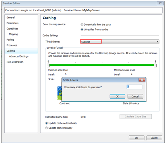Click the scale levels number field
The width and height of the screenshot is (165, 143).
click(134, 87)
